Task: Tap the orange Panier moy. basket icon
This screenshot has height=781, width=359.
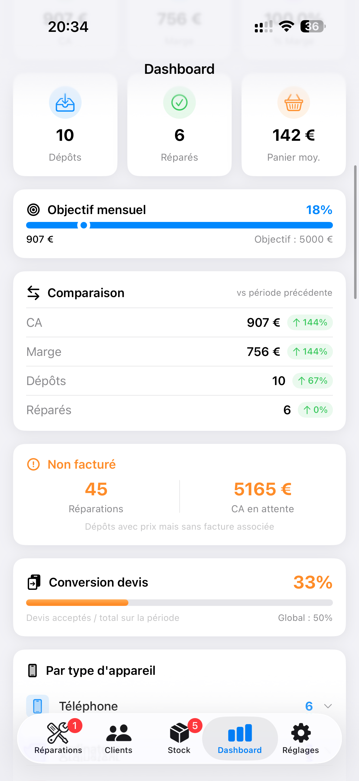Action: [294, 102]
